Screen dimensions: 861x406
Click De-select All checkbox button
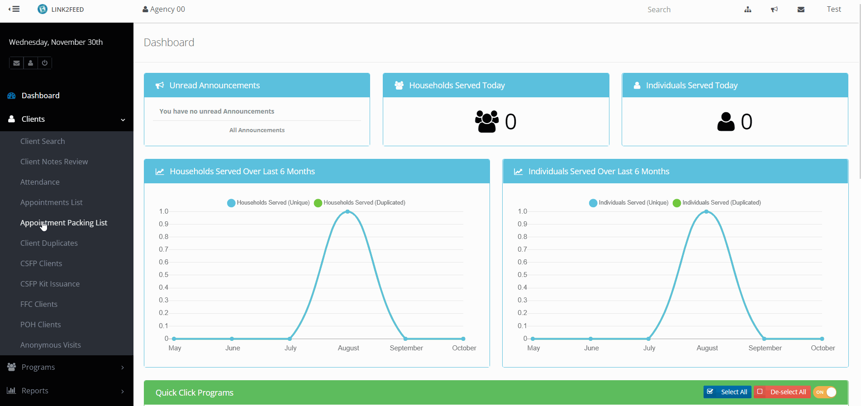(x=782, y=392)
